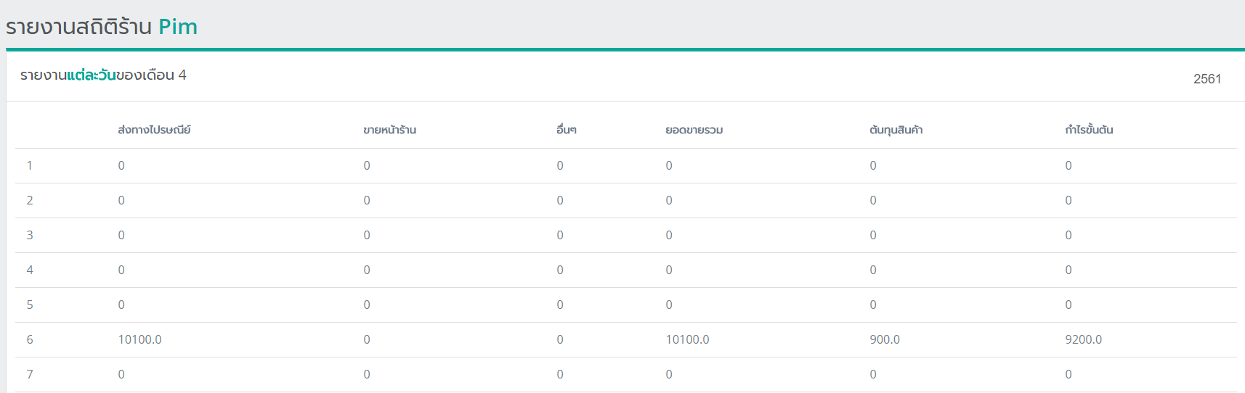Click 10100.0 in the ยอดขายรวม column
The height and width of the screenshot is (393, 1245).
pos(687,340)
